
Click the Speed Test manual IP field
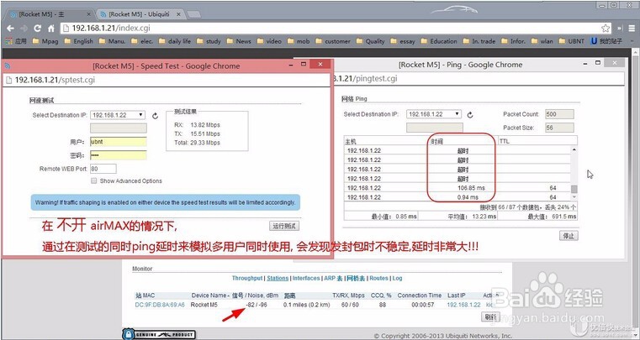[119, 128]
